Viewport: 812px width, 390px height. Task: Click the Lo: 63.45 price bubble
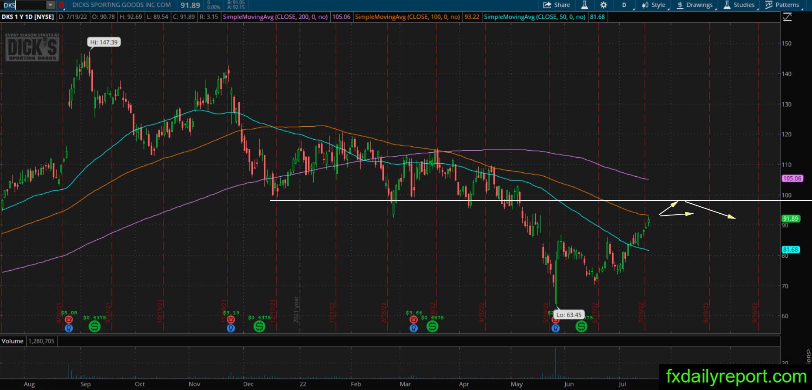pos(569,315)
